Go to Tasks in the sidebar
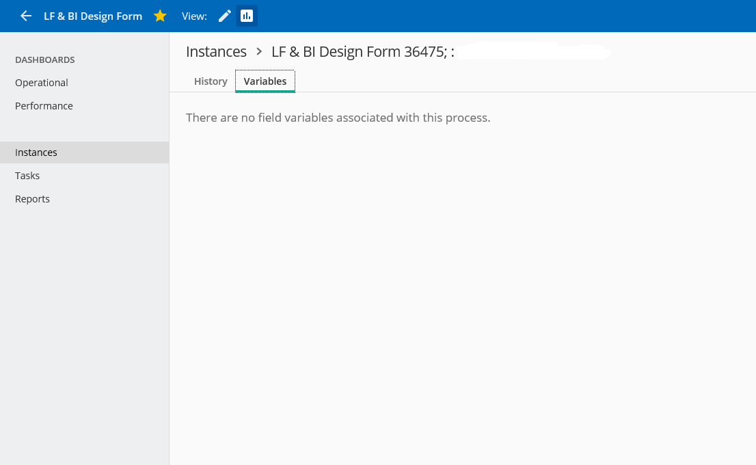This screenshot has width=756, height=465. (27, 176)
